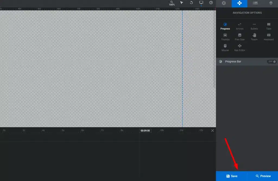Click the Preview button

click(263, 176)
